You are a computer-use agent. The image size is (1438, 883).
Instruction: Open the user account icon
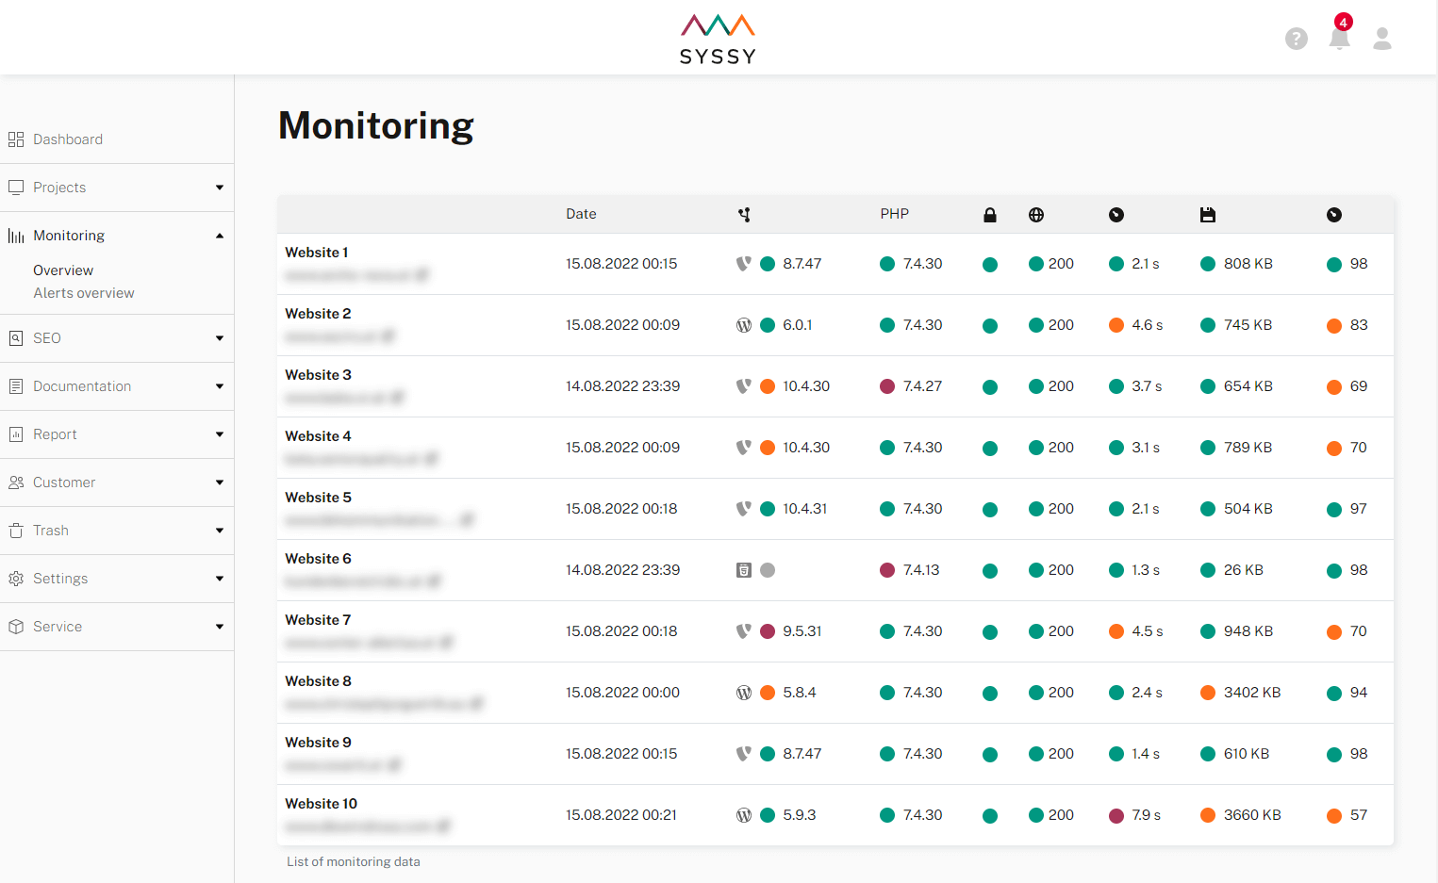pyautogui.click(x=1381, y=39)
